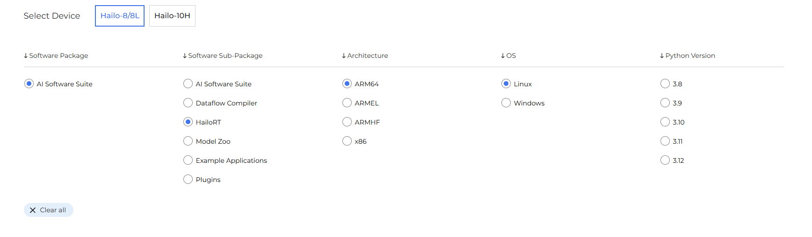This screenshot has width=812, height=237.
Task: Select the x86 architecture radio button
Action: tap(347, 141)
